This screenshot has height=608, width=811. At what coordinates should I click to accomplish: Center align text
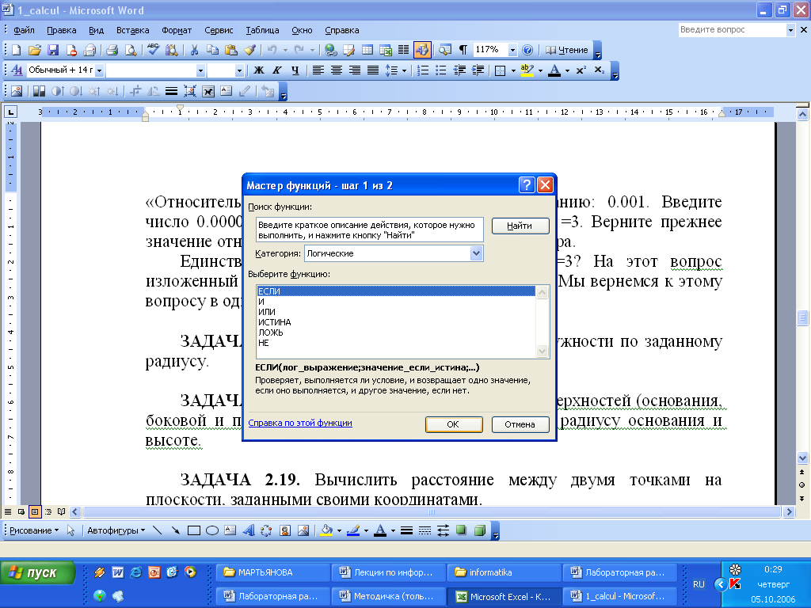click(x=336, y=70)
